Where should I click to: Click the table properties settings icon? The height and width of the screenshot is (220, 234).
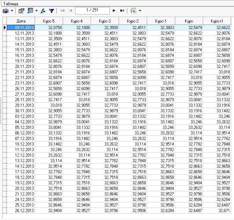pyautogui.click(x=21, y=11)
